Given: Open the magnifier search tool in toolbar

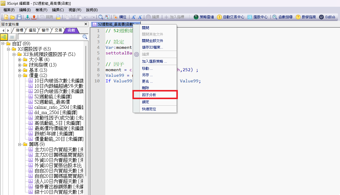Looking at the screenshot, I should (101, 17).
